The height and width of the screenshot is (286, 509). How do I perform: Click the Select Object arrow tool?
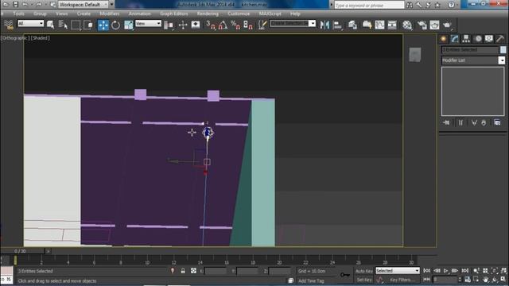tap(50, 25)
